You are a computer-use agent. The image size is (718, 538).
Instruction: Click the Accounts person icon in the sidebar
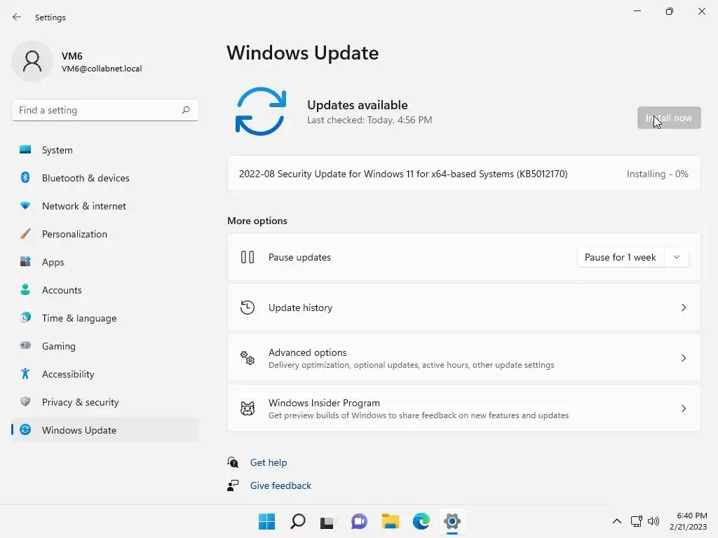click(x=25, y=289)
